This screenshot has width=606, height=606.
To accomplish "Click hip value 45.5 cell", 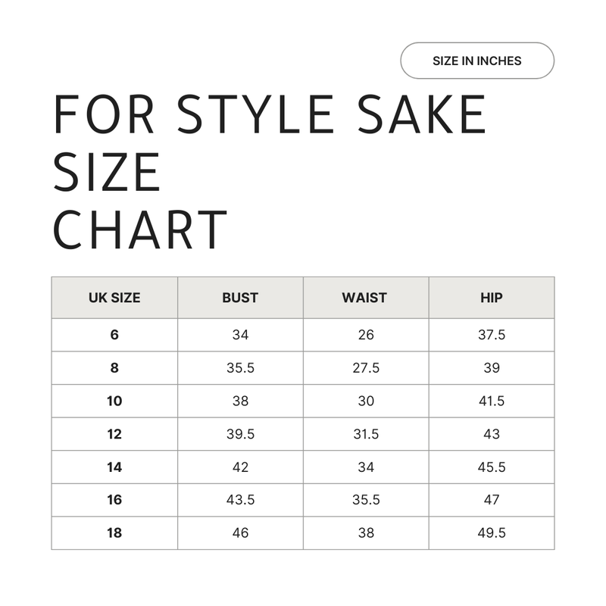I will (492, 467).
